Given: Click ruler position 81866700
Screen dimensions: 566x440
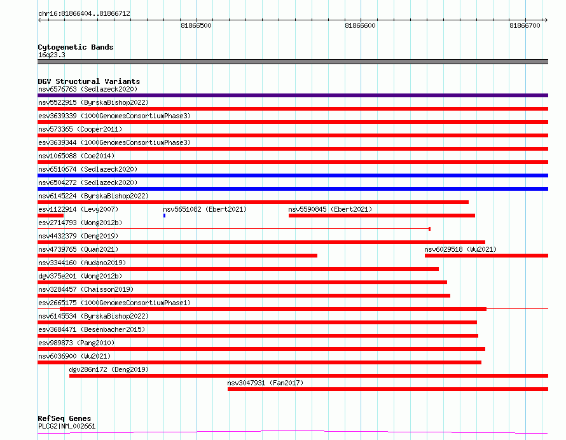Looking at the screenshot, I should coord(525,25).
